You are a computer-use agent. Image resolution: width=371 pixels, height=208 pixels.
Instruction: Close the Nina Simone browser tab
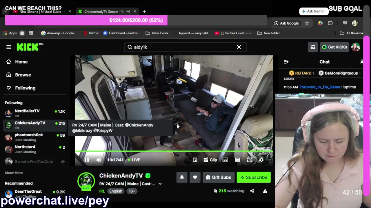pyautogui.click(x=70, y=12)
